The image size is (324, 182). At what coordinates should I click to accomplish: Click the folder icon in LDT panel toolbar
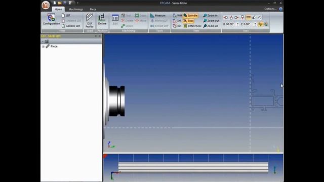[x=47, y=41]
